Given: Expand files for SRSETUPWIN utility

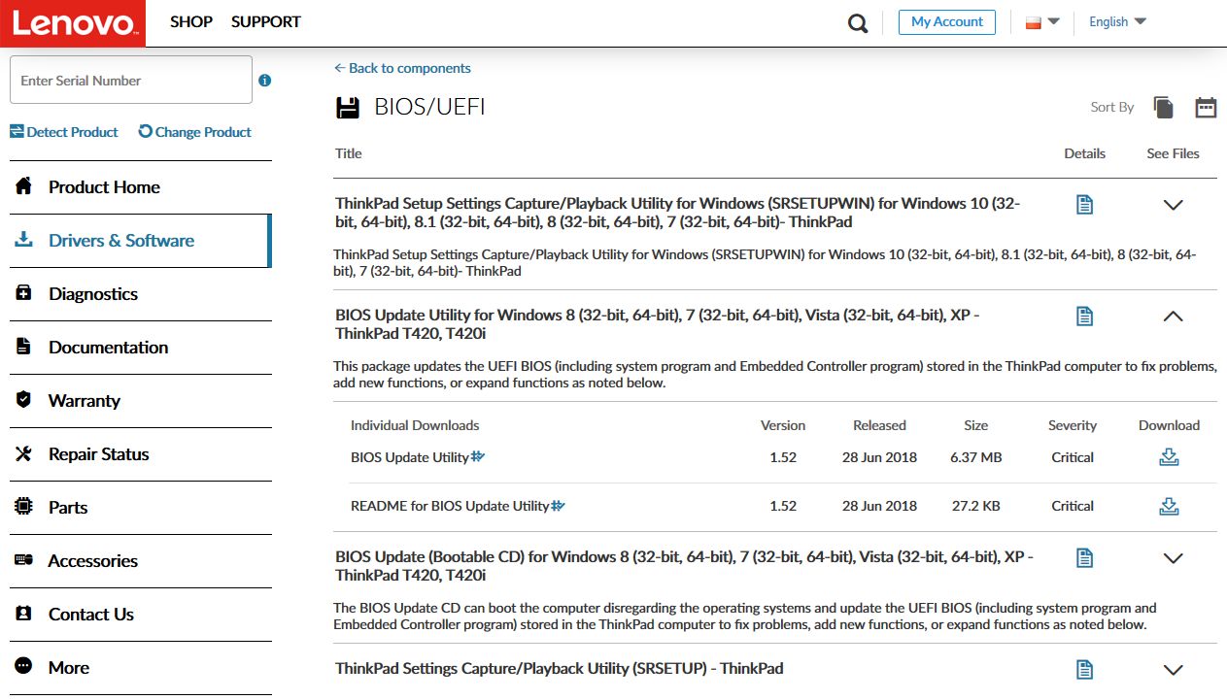Looking at the screenshot, I should tap(1173, 205).
